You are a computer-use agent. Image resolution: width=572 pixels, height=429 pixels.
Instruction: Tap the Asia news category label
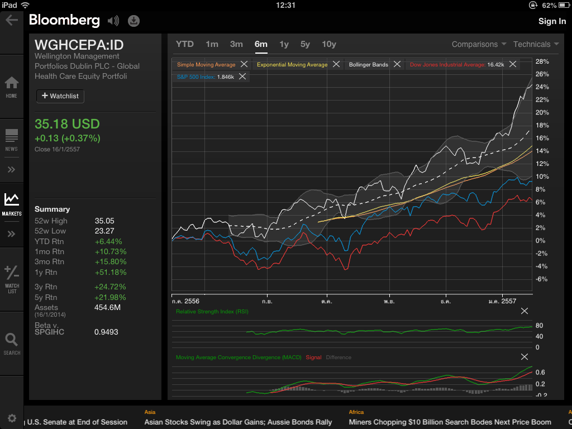[150, 412]
